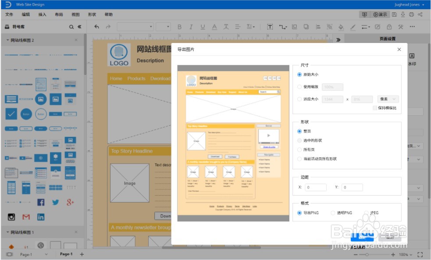This screenshot has height=260, width=431.
Task: Click the undo arrow in the toolbar
Action: pos(96,27)
